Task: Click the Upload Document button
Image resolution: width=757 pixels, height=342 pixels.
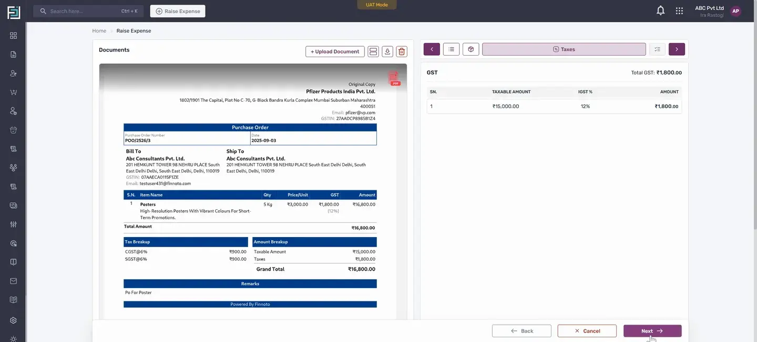Action: pos(335,51)
